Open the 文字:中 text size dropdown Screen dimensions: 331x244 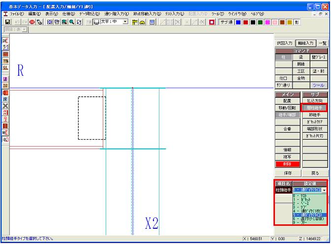coord(125,22)
